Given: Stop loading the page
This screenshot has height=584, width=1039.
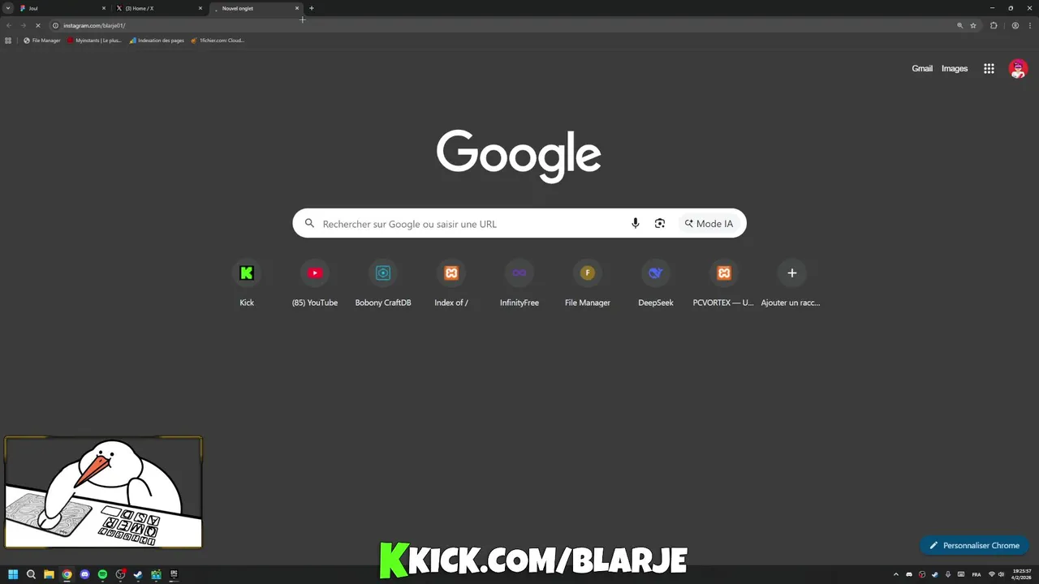Looking at the screenshot, I should tap(37, 25).
